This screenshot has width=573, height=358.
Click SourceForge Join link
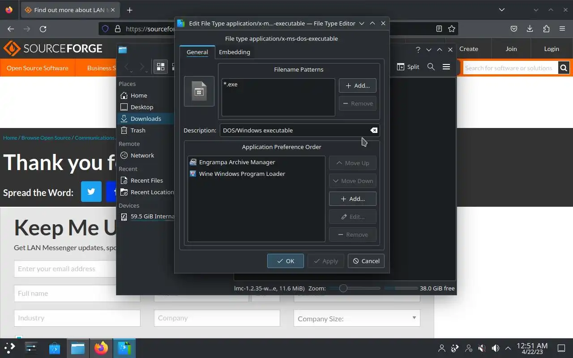pos(511,49)
